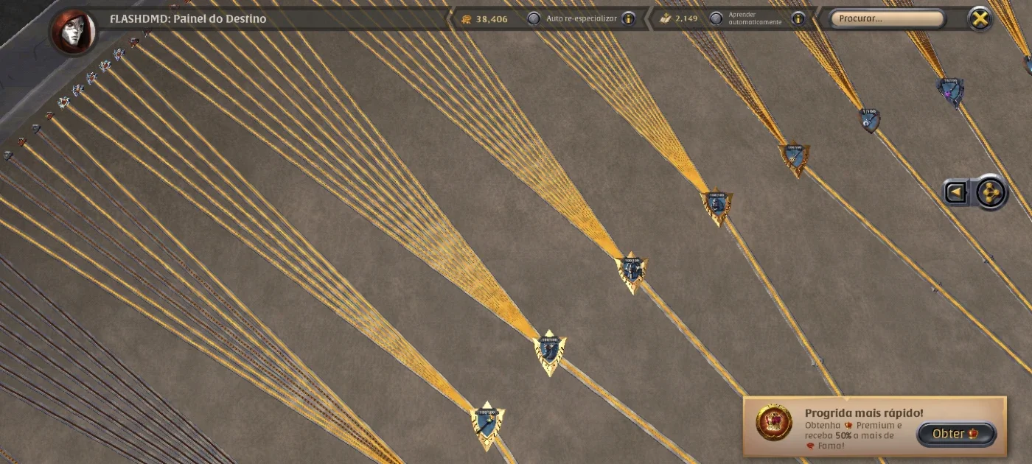The width and height of the screenshot is (1032, 464).
Task: Click the 2,149 learning points value
Action: point(686,19)
